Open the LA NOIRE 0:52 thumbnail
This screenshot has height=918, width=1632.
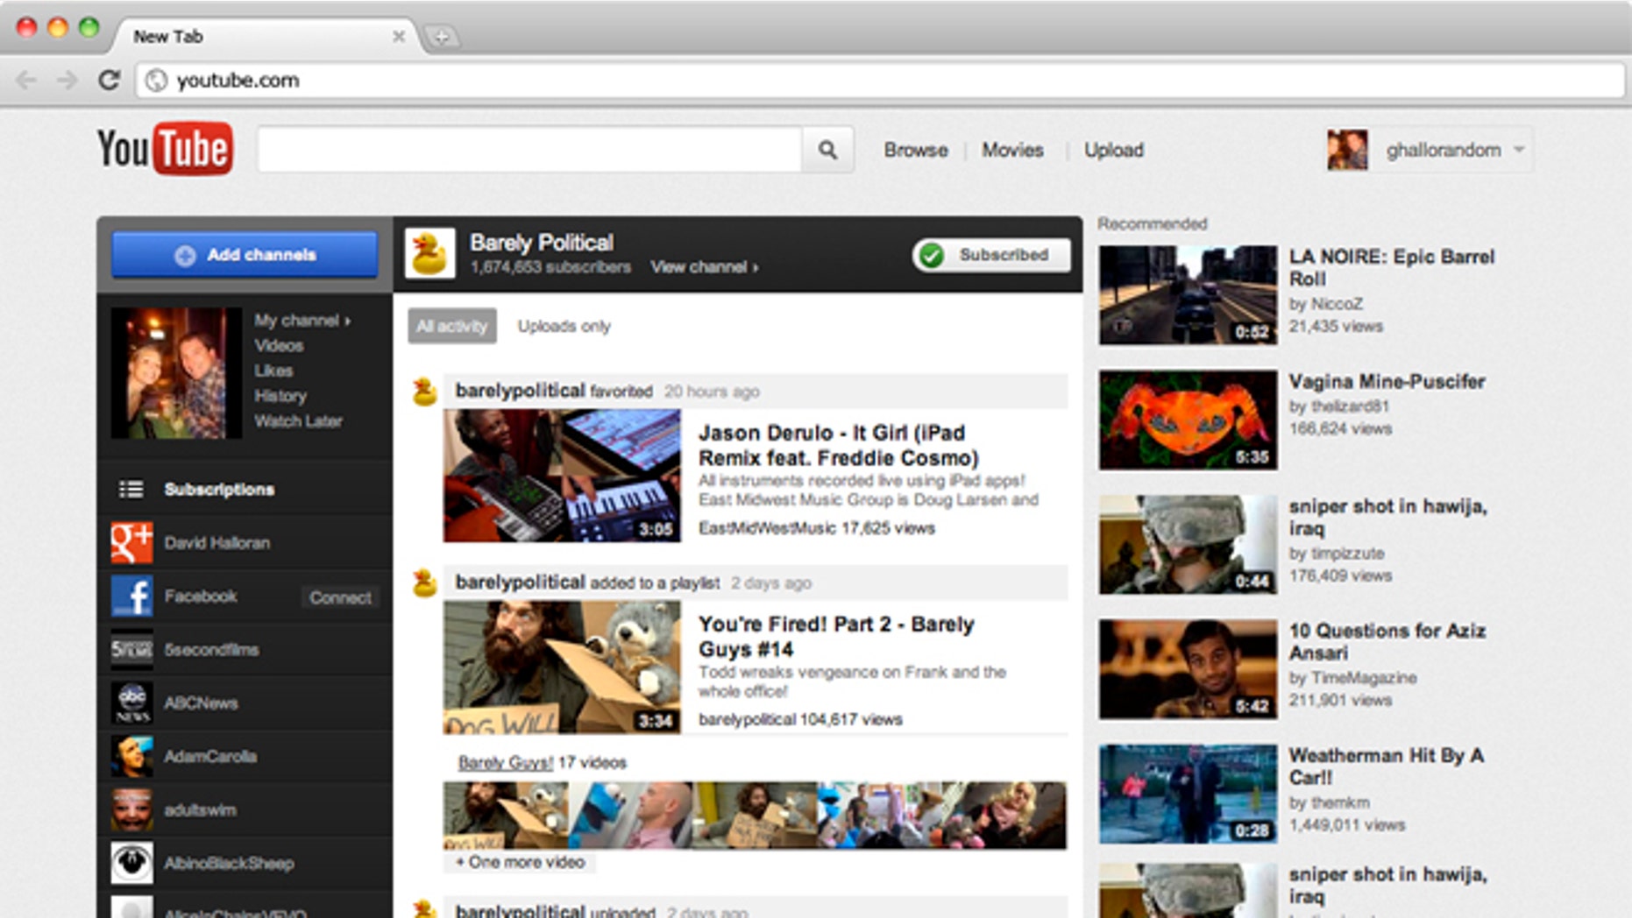(1188, 295)
